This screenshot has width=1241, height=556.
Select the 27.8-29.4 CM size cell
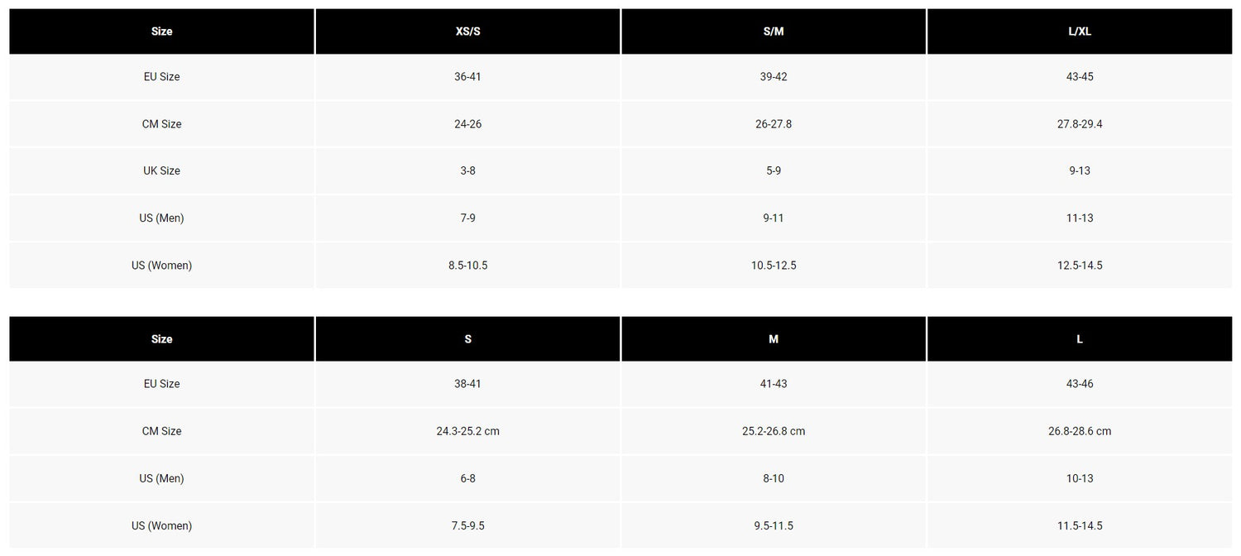tap(1080, 124)
